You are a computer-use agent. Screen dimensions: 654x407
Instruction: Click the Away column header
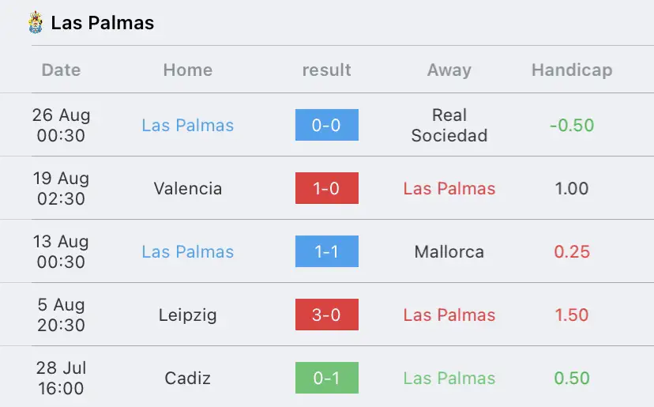(x=449, y=70)
